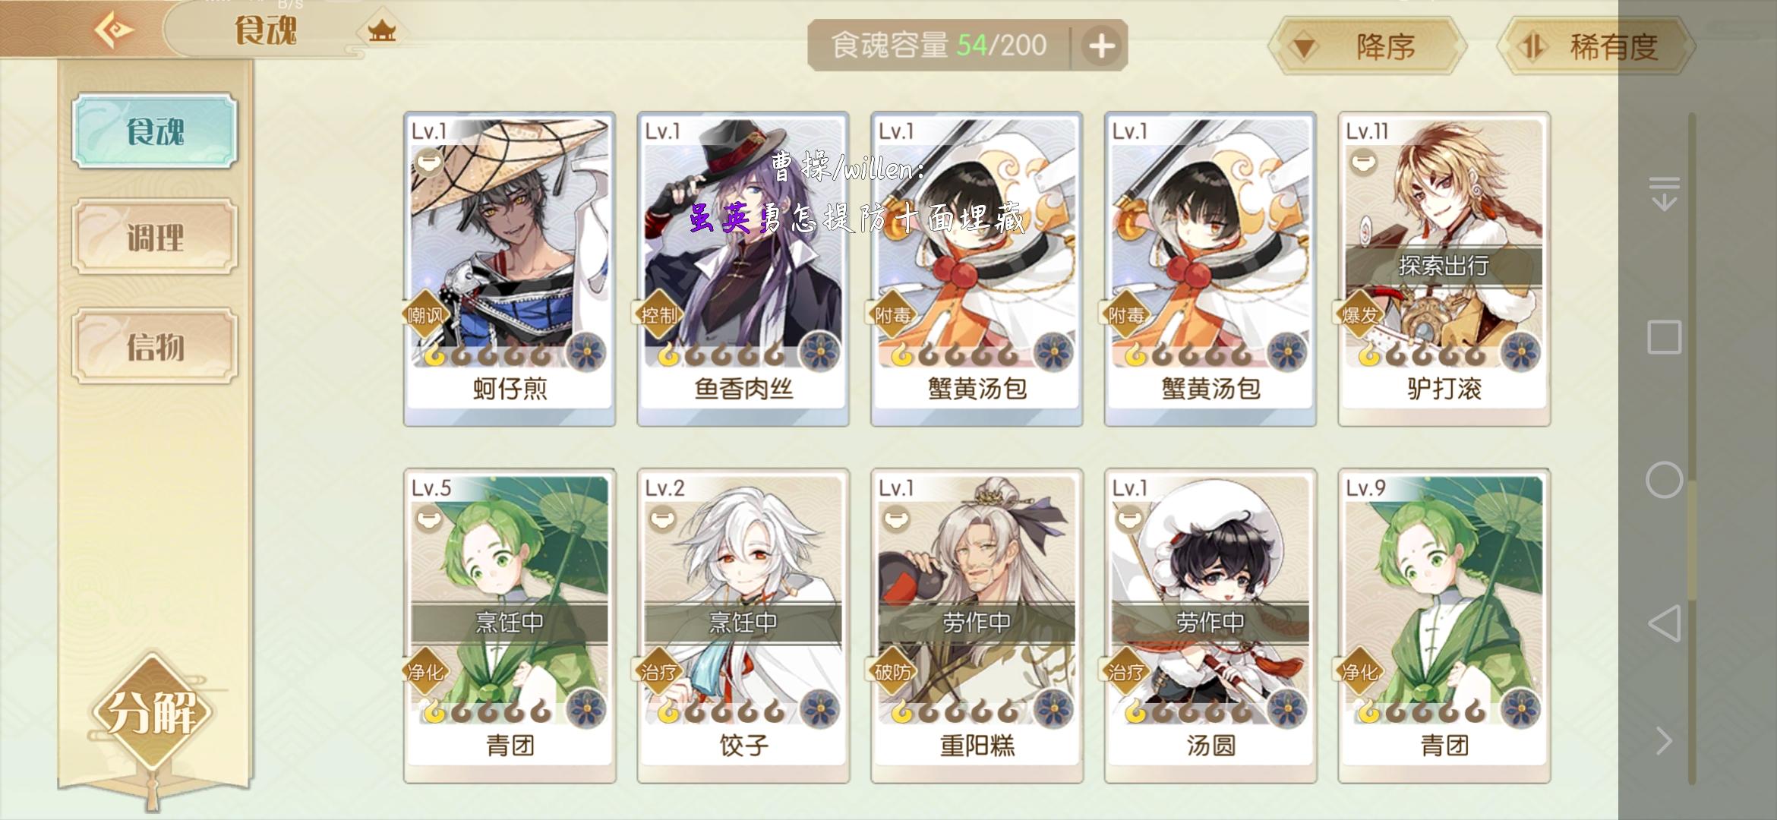1777x820 pixels.
Task: Switch to the 信物 tab
Action: point(155,346)
